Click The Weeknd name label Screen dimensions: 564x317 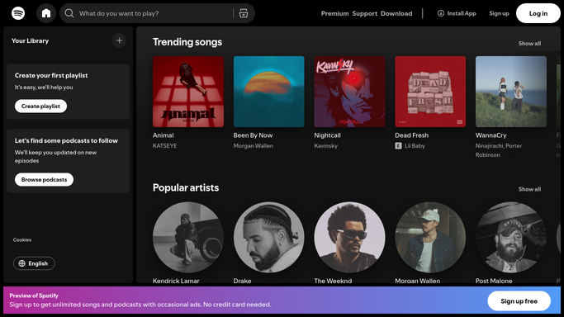pyautogui.click(x=333, y=281)
